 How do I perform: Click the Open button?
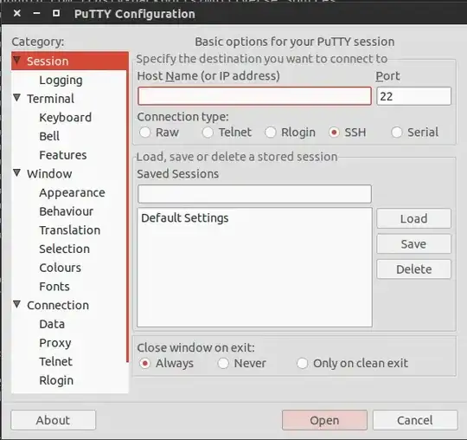[324, 420]
